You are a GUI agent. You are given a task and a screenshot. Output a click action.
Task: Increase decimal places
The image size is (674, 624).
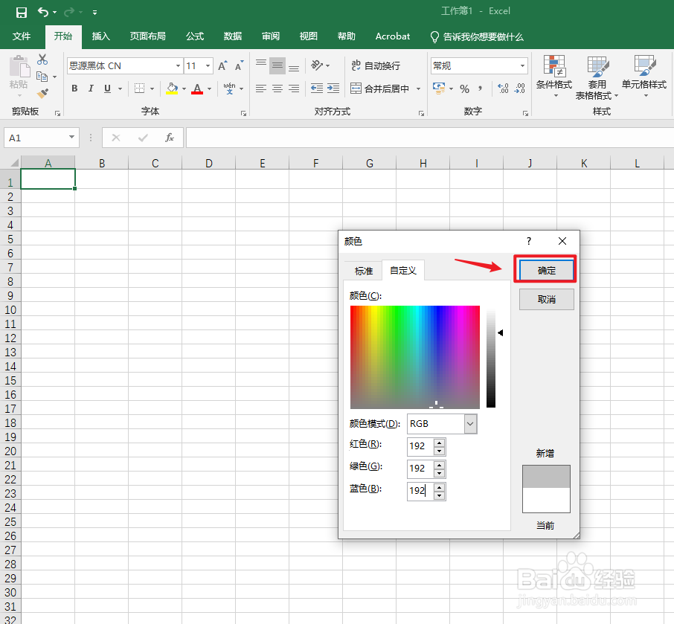(x=503, y=89)
